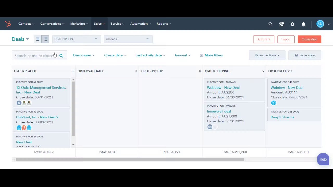Click left arrow of horizontal board scrollbar
Viewport: 333px width, 187px height.
pyautogui.click(x=14, y=159)
